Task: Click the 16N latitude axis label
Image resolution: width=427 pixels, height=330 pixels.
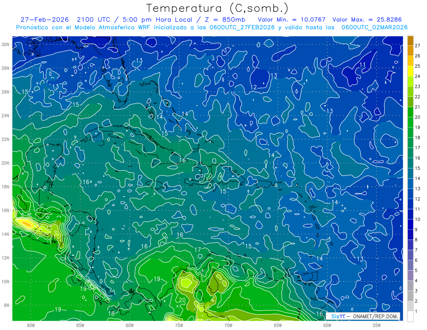Action: tap(6, 210)
